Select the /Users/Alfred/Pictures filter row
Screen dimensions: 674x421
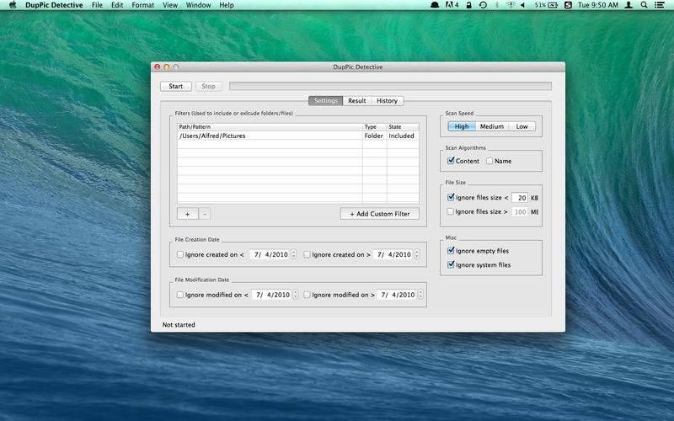coord(298,136)
